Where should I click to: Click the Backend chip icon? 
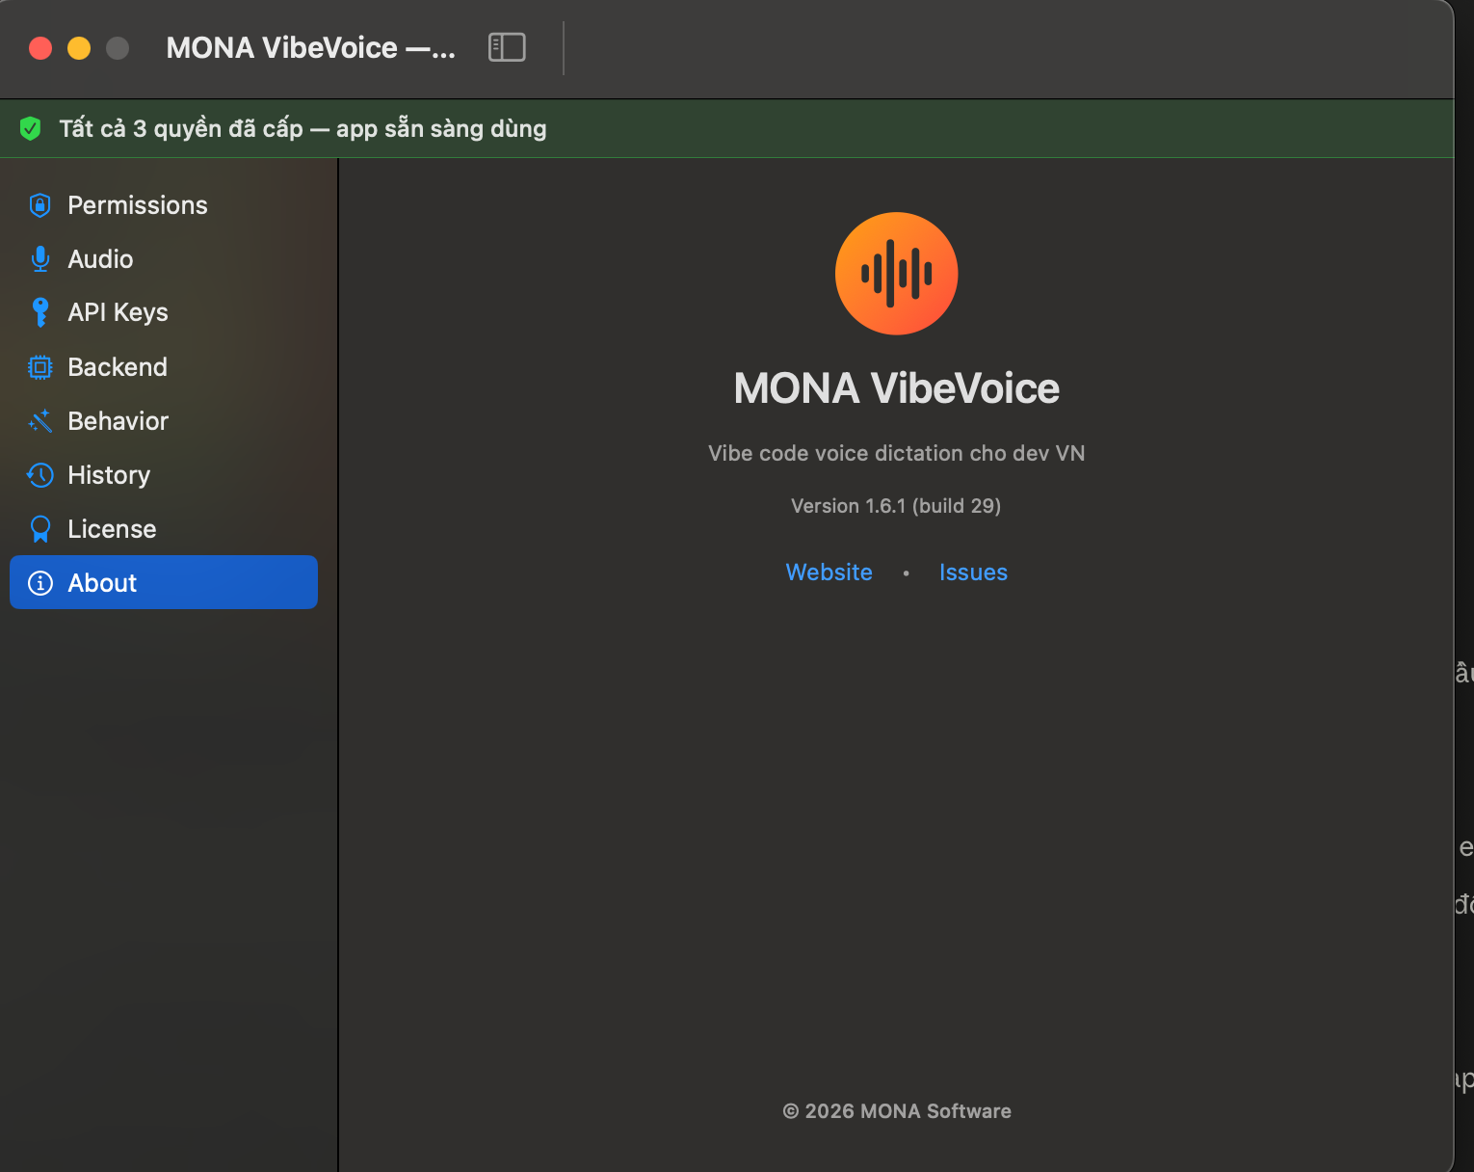tap(39, 367)
